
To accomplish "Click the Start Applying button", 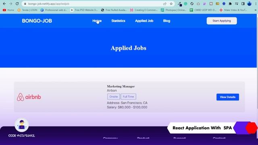I will (222, 21).
